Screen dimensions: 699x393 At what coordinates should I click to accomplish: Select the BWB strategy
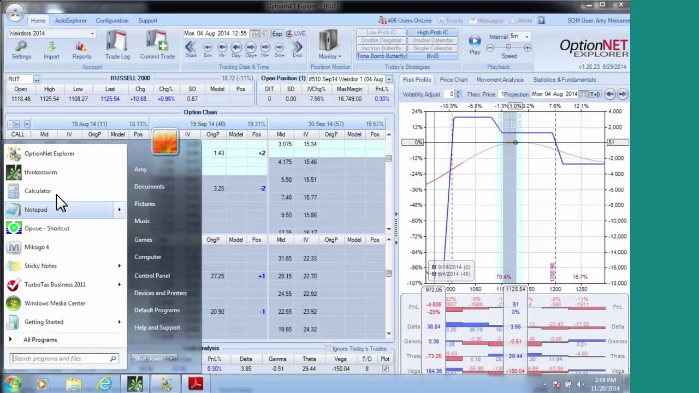point(432,56)
